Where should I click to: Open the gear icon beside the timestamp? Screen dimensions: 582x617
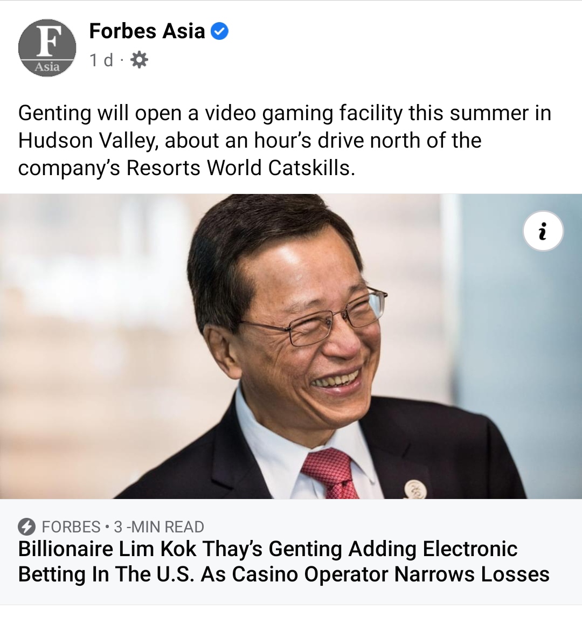coord(139,60)
